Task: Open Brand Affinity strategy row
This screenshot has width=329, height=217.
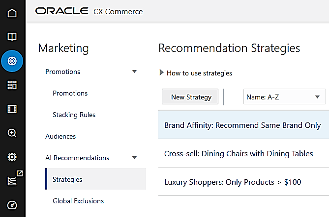Action: [x=242, y=125]
